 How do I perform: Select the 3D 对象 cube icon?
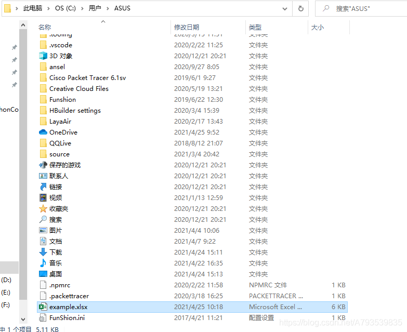pos(43,56)
